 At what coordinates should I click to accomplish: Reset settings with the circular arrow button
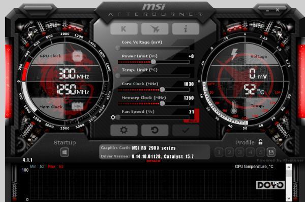pos(155,130)
